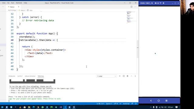Close the terminal panel
The height and width of the screenshot is (109, 194).
[135, 76]
